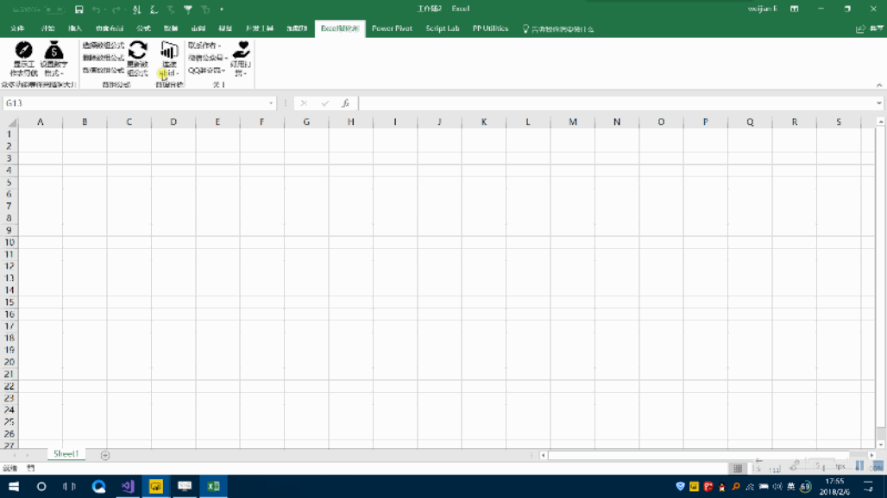Open the Visual Studio icon in taskbar
887x498 pixels.
pyautogui.click(x=128, y=486)
